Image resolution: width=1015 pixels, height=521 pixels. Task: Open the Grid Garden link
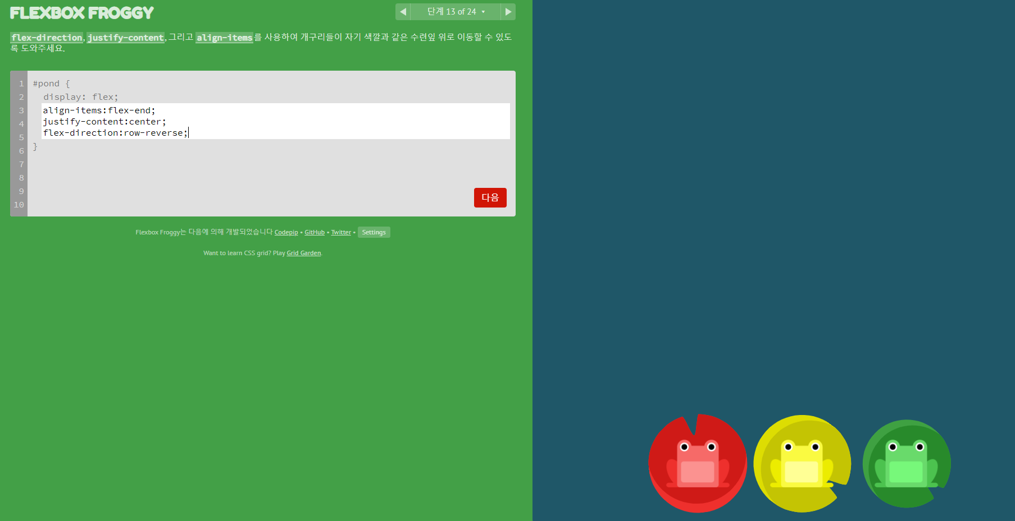pyautogui.click(x=304, y=253)
